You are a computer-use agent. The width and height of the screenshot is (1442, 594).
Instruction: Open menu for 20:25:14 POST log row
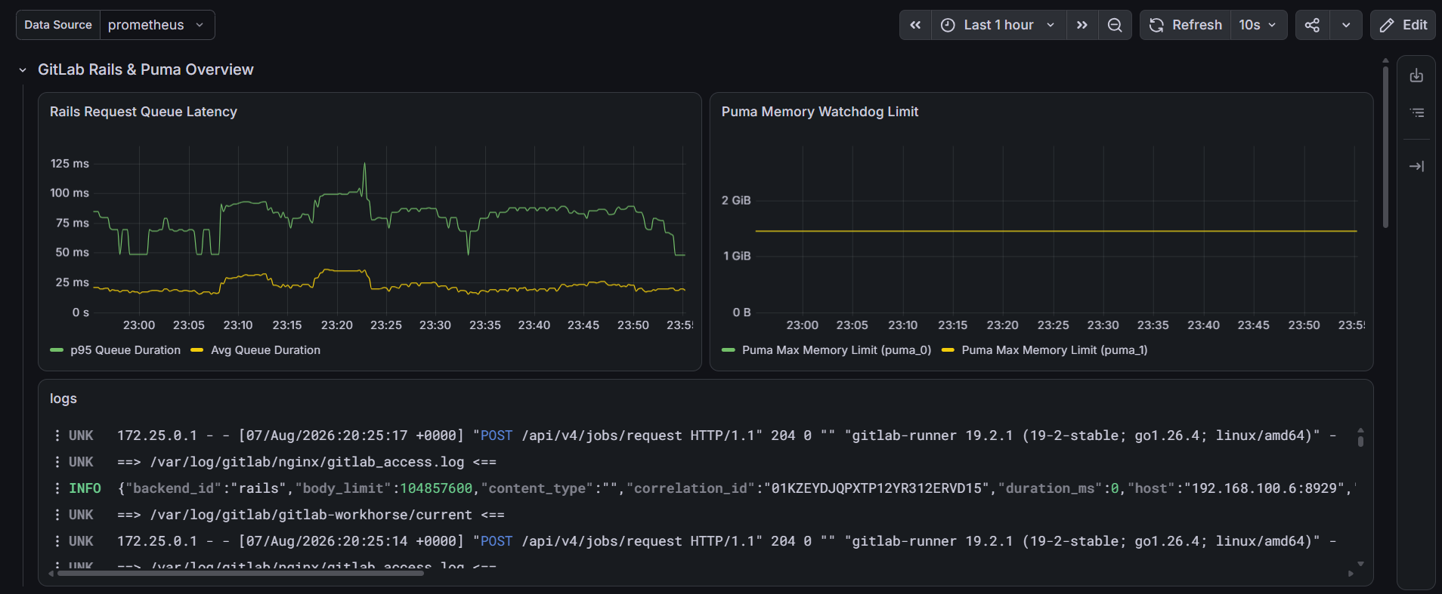point(57,541)
